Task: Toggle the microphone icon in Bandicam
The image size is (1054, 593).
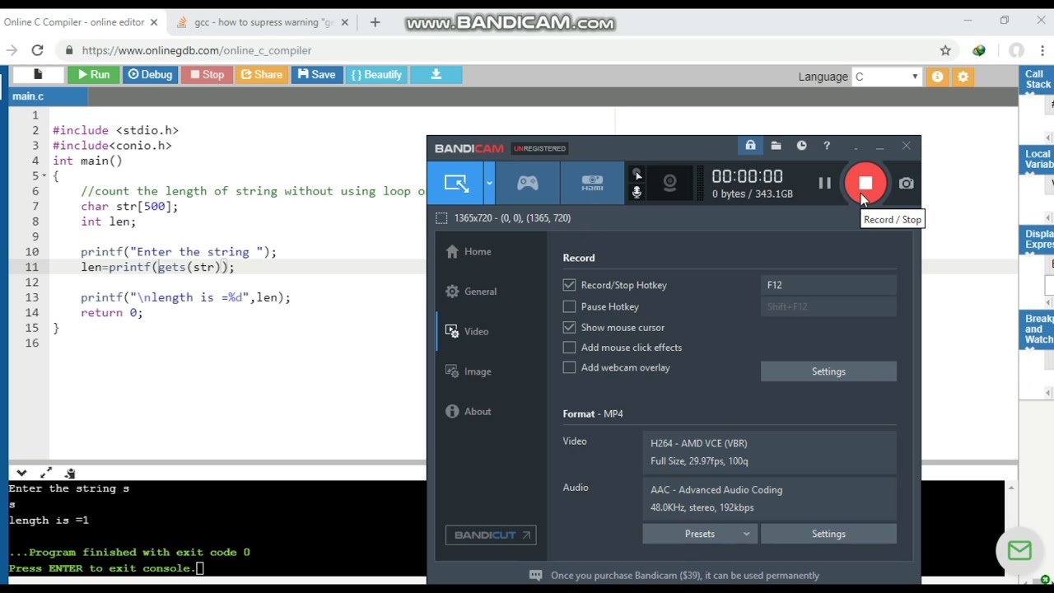Action: point(637,193)
